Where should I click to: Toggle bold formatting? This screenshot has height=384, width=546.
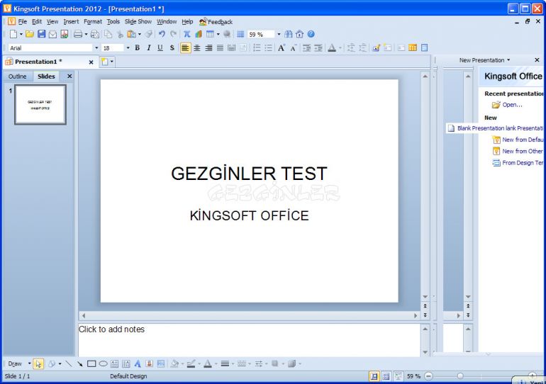point(137,48)
